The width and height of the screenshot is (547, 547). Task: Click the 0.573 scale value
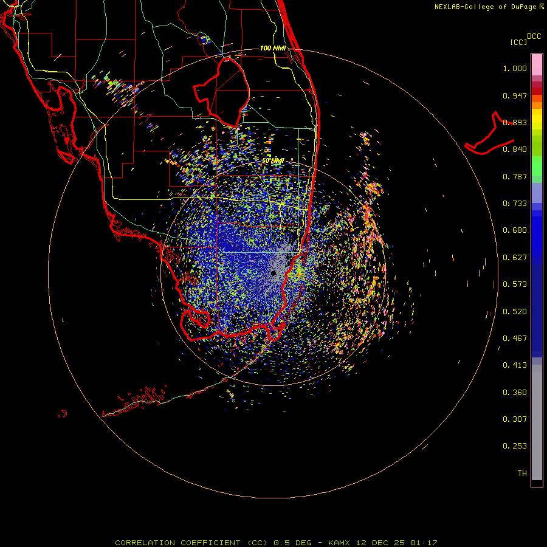pyautogui.click(x=515, y=284)
